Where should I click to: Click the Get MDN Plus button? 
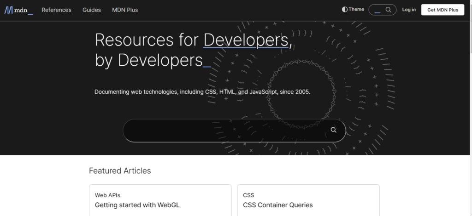click(442, 10)
